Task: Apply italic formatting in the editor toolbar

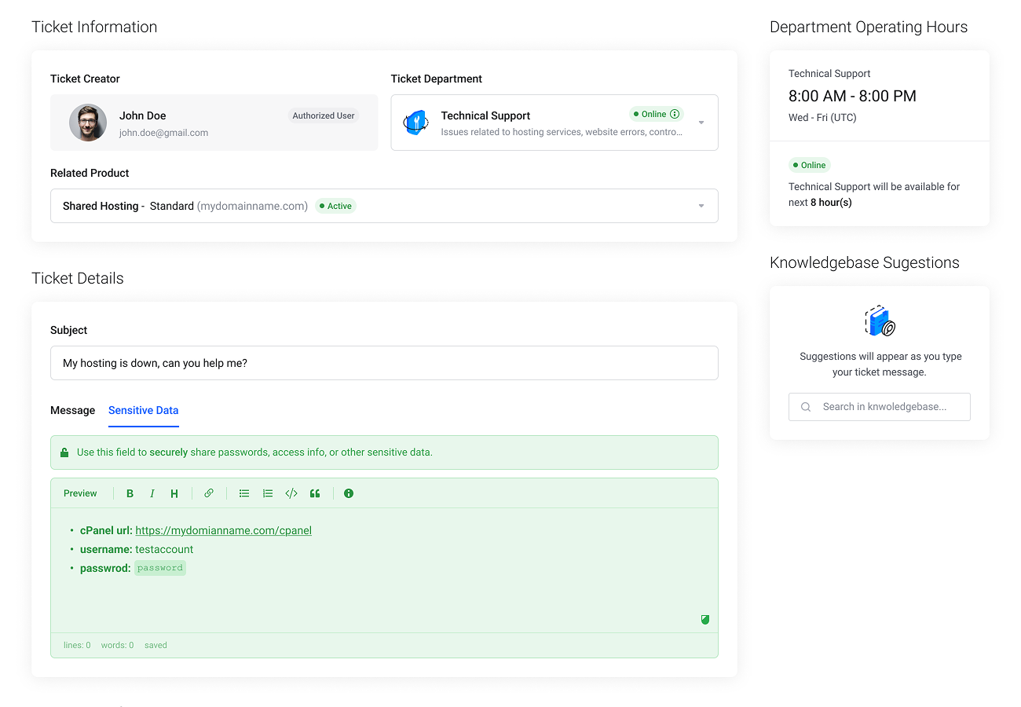Action: pyautogui.click(x=152, y=493)
